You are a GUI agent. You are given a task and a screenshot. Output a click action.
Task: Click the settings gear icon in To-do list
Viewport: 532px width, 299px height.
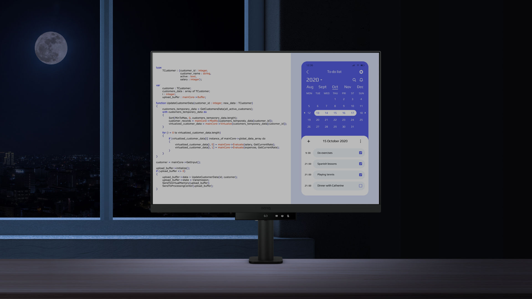coord(361,71)
